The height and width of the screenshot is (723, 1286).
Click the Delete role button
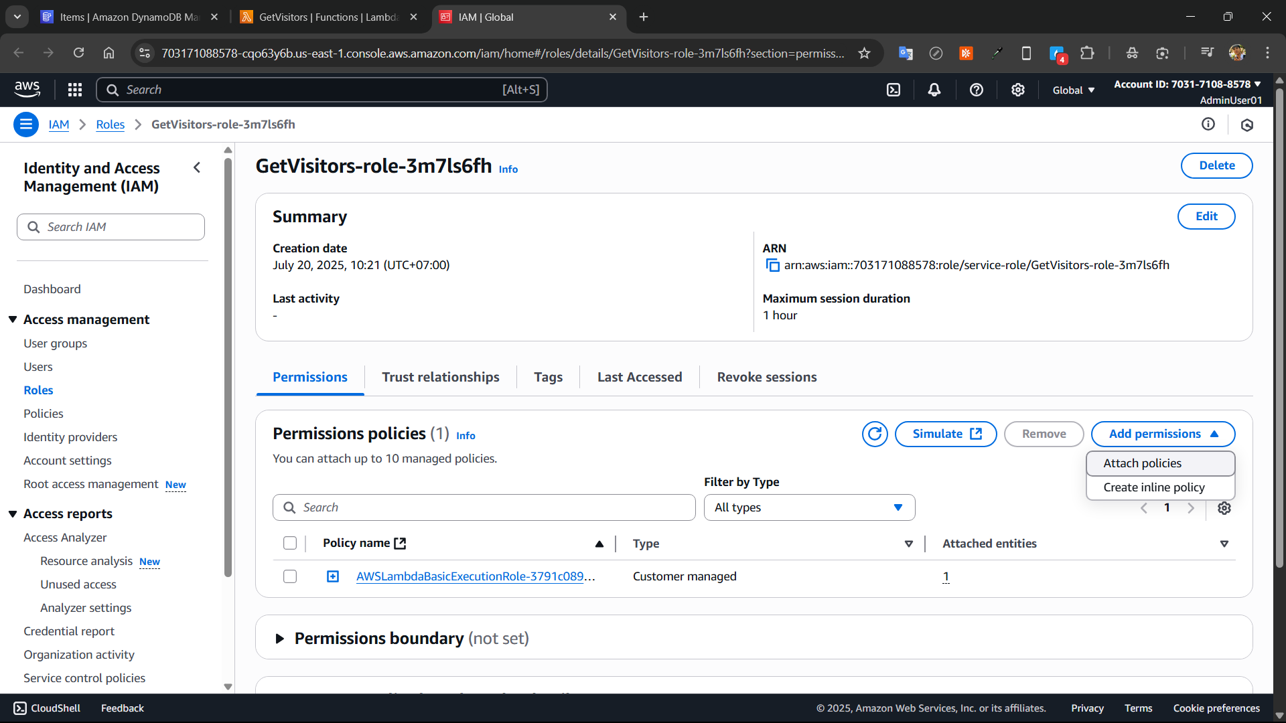(1216, 165)
